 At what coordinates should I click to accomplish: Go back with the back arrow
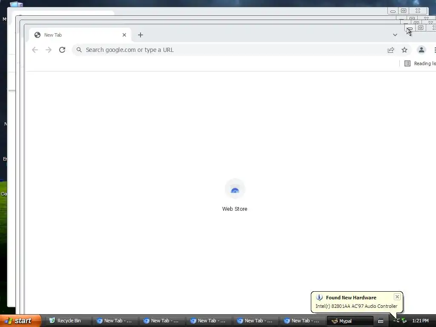pyautogui.click(x=35, y=50)
